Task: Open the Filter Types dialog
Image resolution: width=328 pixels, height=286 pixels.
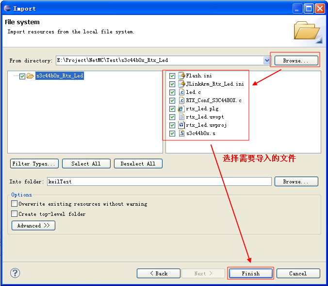Action: coord(34,164)
